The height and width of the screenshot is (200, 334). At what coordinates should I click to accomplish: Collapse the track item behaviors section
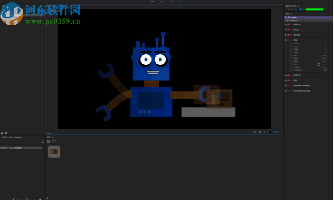click(285, 21)
